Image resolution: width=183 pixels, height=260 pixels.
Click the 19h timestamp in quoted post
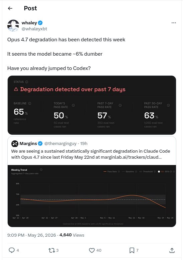[84, 143]
